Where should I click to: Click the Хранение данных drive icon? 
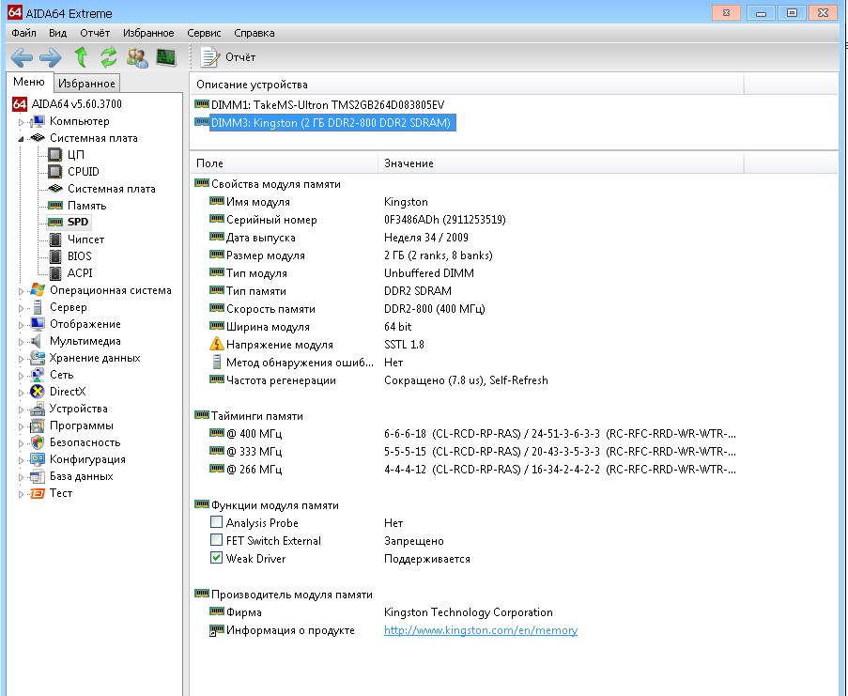[38, 358]
